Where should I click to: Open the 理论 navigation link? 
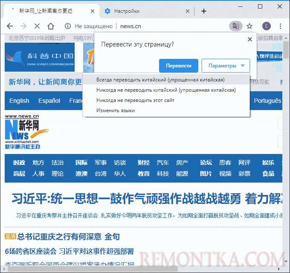click(58, 174)
